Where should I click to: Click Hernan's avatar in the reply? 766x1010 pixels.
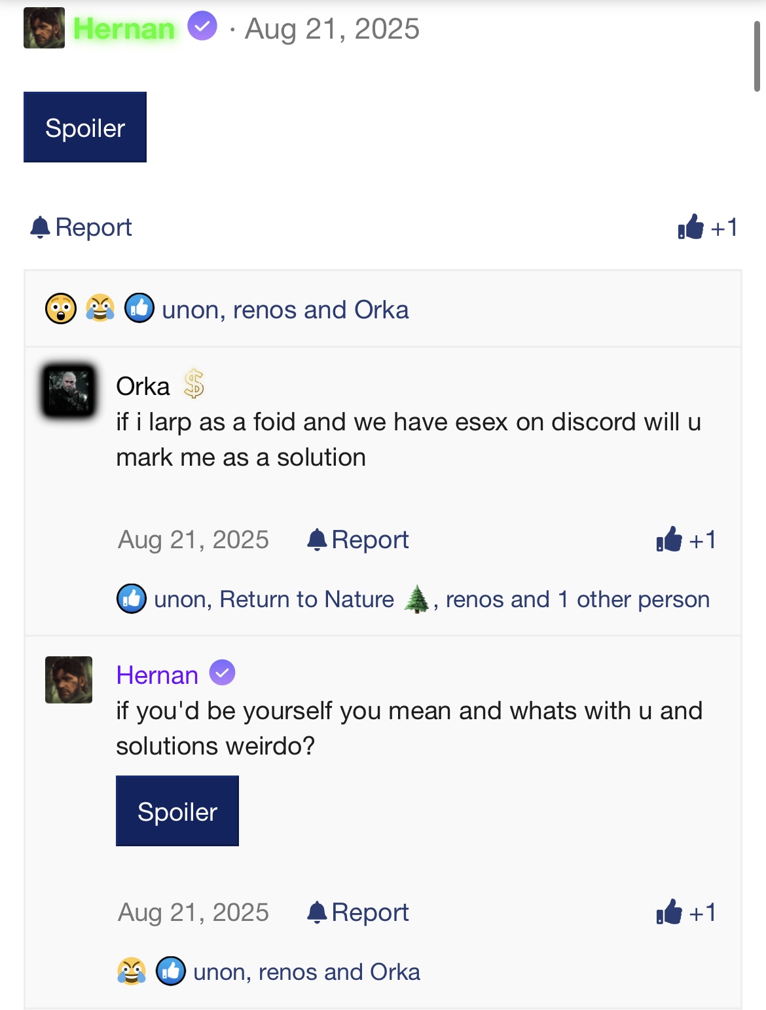tap(69, 680)
